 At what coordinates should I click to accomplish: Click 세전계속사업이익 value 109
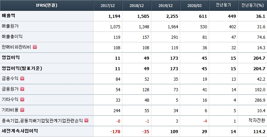click(x=174, y=132)
